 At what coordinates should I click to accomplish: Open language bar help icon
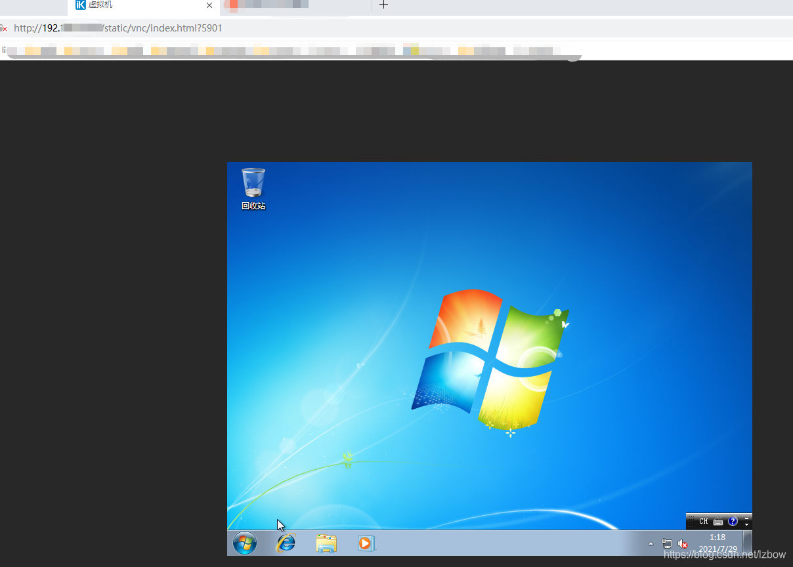tap(733, 521)
